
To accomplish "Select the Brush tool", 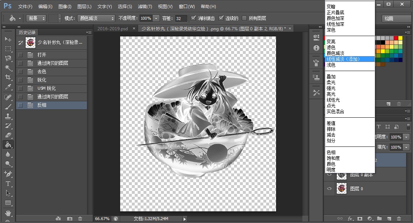I will point(8,106).
